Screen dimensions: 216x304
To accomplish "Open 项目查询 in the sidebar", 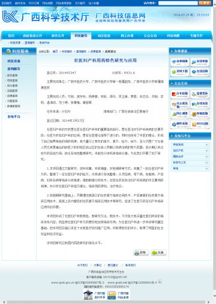I will (12, 80).
